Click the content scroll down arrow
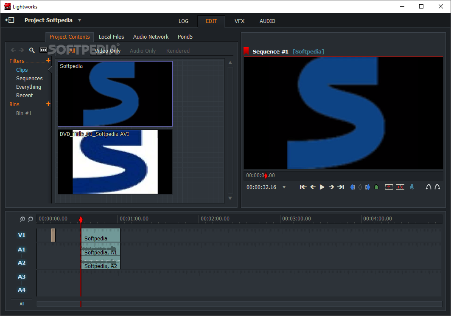The image size is (451, 316). 230,198
